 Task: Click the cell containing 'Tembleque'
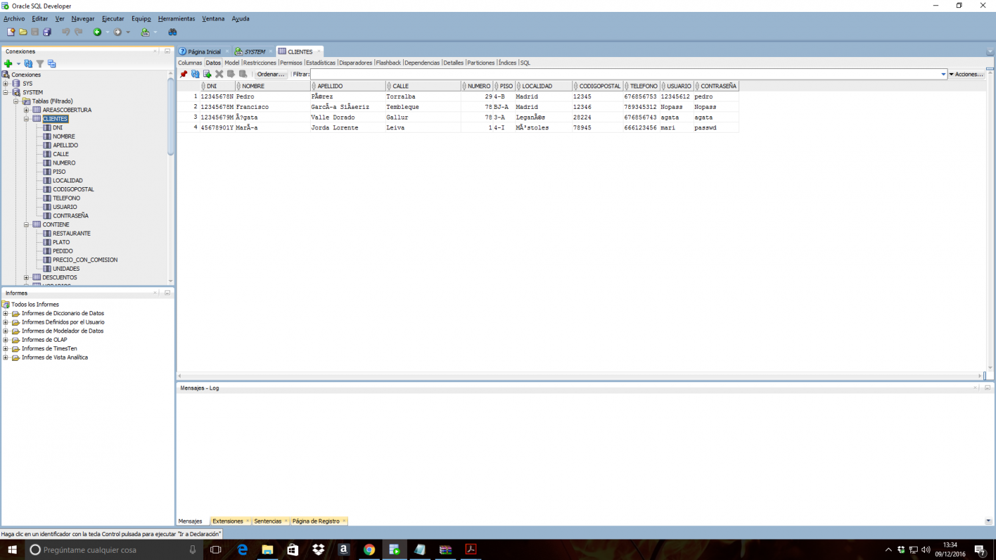424,107
